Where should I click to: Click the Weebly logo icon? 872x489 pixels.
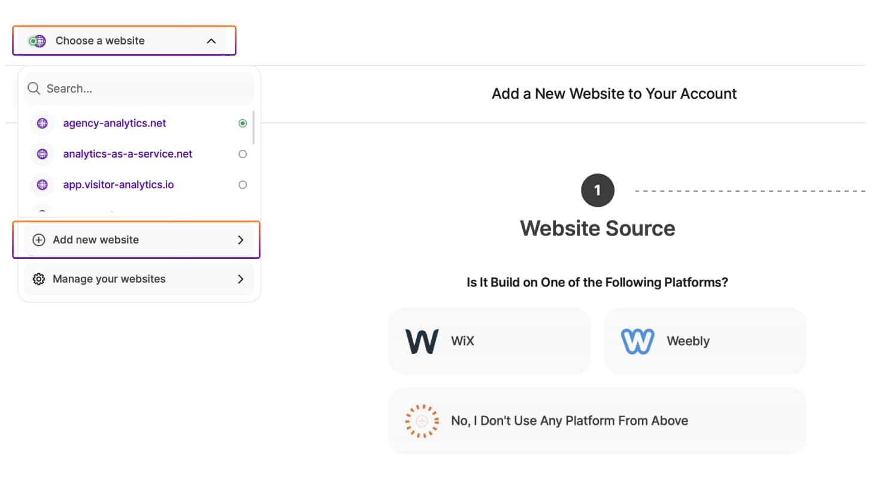click(637, 342)
